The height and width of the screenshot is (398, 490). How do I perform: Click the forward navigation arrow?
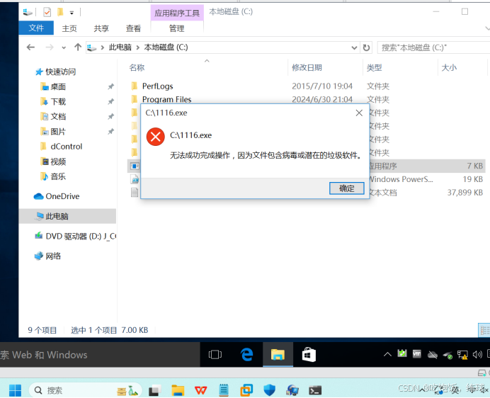pyautogui.click(x=49, y=47)
